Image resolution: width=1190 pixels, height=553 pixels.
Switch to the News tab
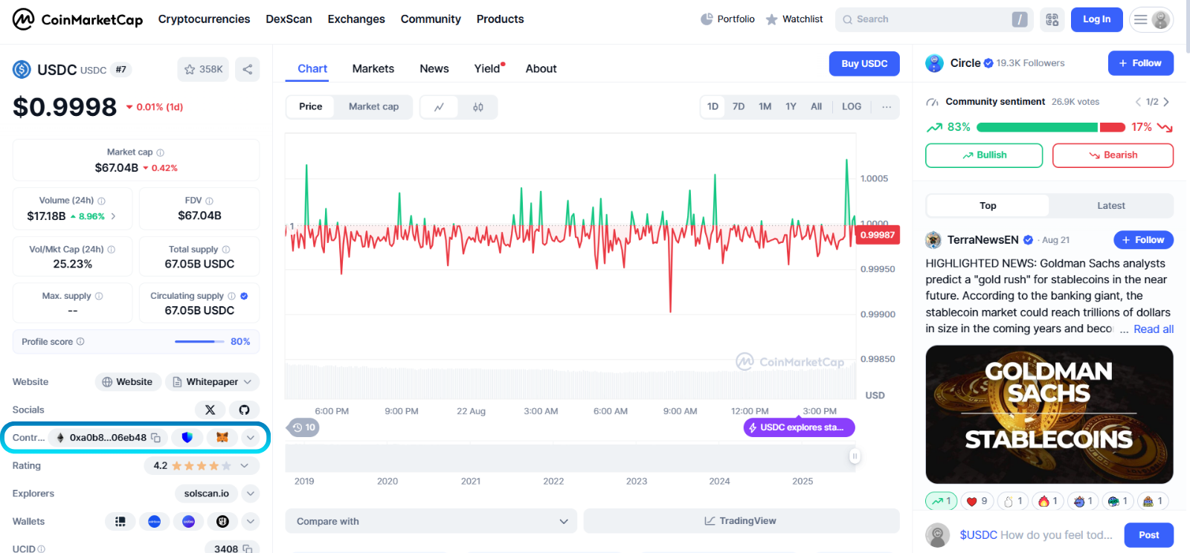pos(434,68)
